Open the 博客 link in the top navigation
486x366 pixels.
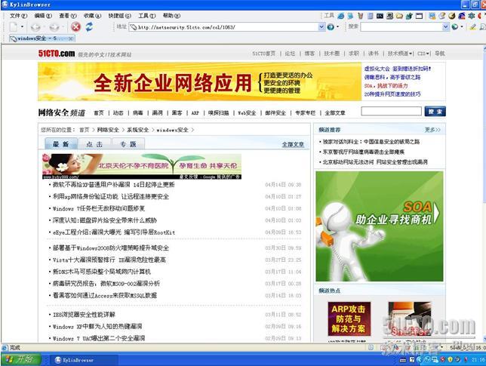(309, 54)
